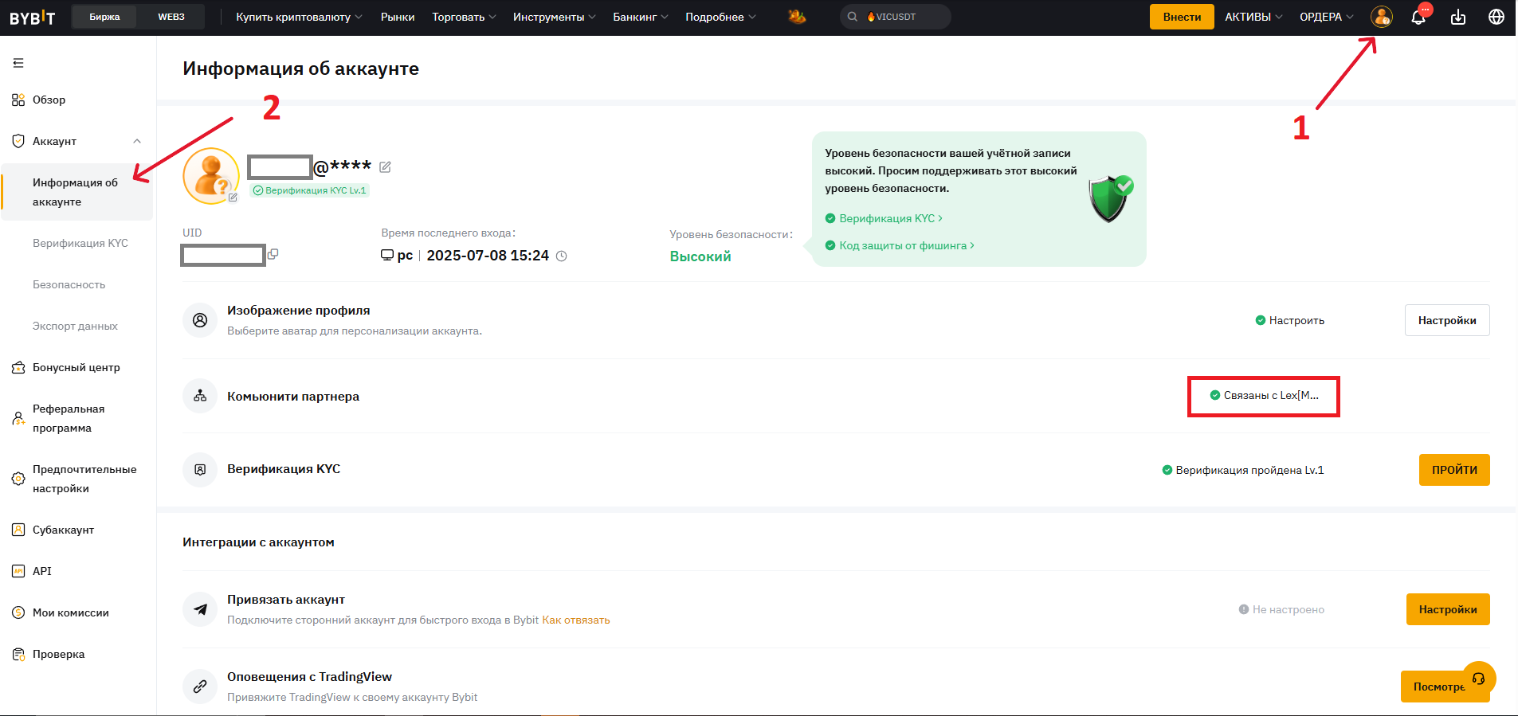This screenshot has width=1518, height=716.
Task: Click Настройки button for profile image
Action: (1447, 320)
